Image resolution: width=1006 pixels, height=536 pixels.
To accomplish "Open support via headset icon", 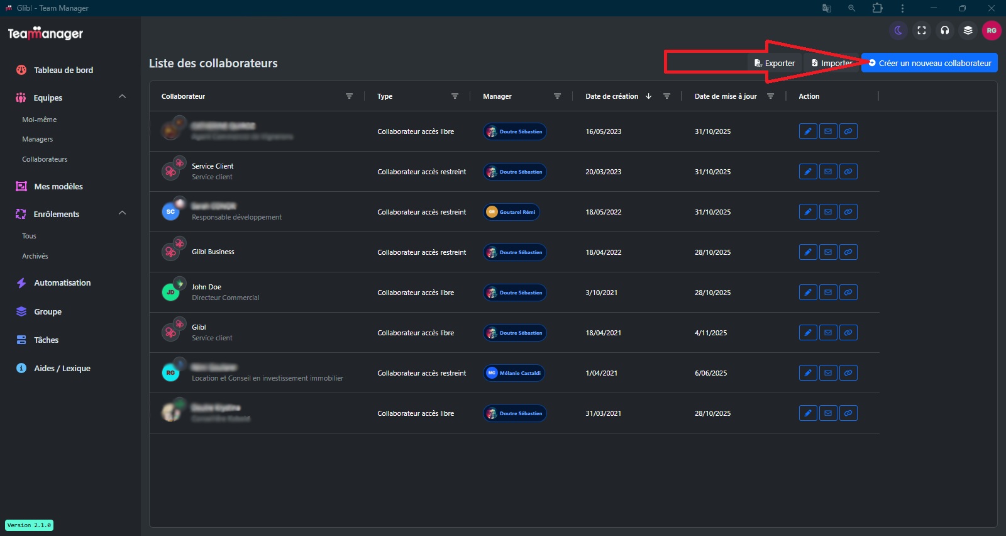I will click(945, 30).
